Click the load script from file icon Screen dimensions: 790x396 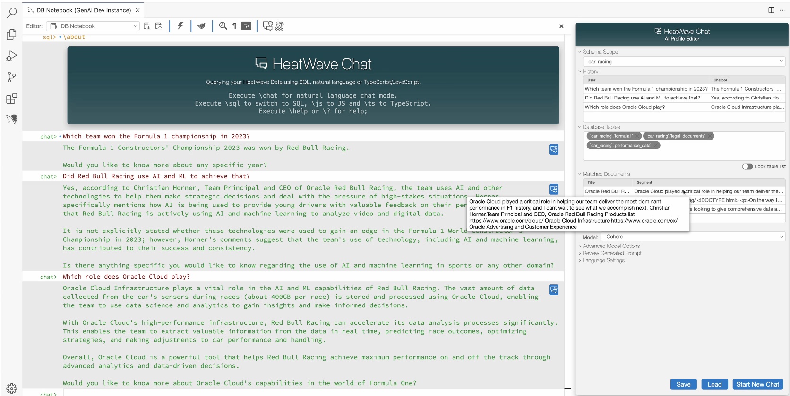tap(147, 26)
